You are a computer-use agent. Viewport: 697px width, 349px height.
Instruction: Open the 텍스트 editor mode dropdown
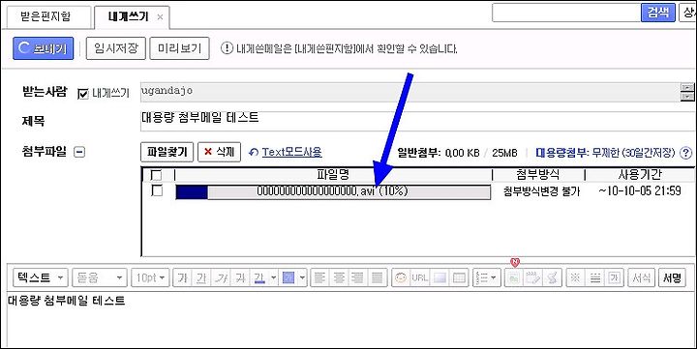click(41, 278)
